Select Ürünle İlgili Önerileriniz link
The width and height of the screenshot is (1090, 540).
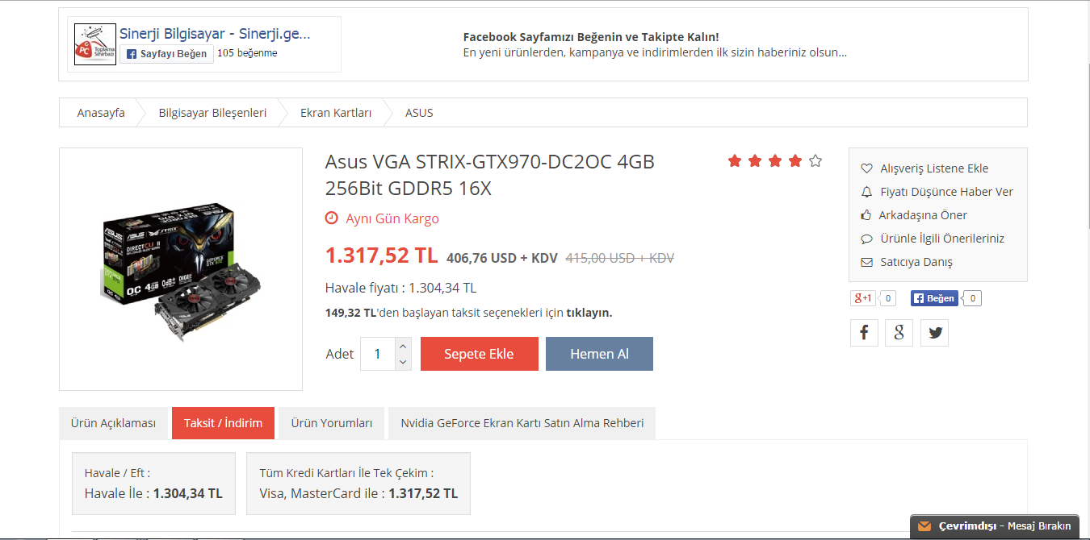(x=942, y=239)
